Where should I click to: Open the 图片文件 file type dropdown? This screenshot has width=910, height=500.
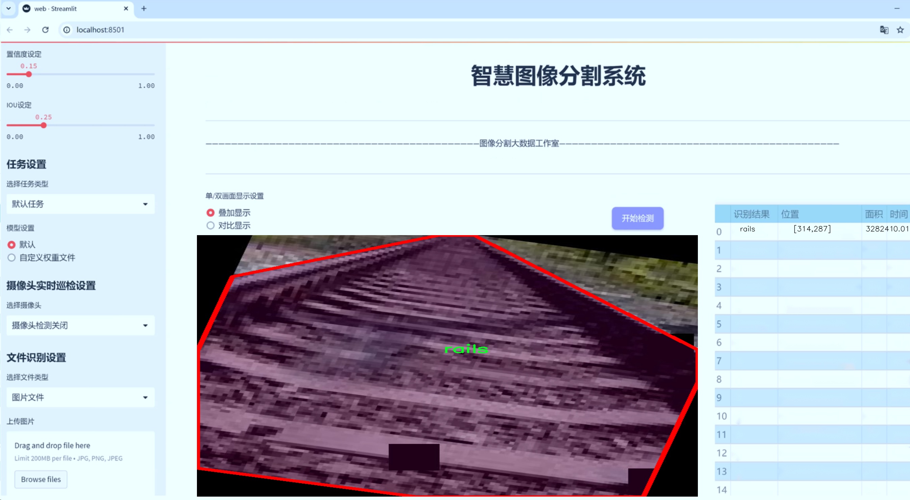point(80,397)
